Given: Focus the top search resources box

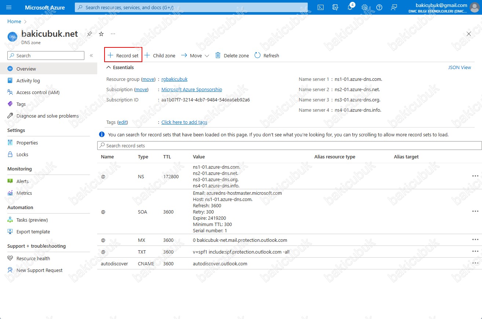Looking at the screenshot, I should 191,7.
